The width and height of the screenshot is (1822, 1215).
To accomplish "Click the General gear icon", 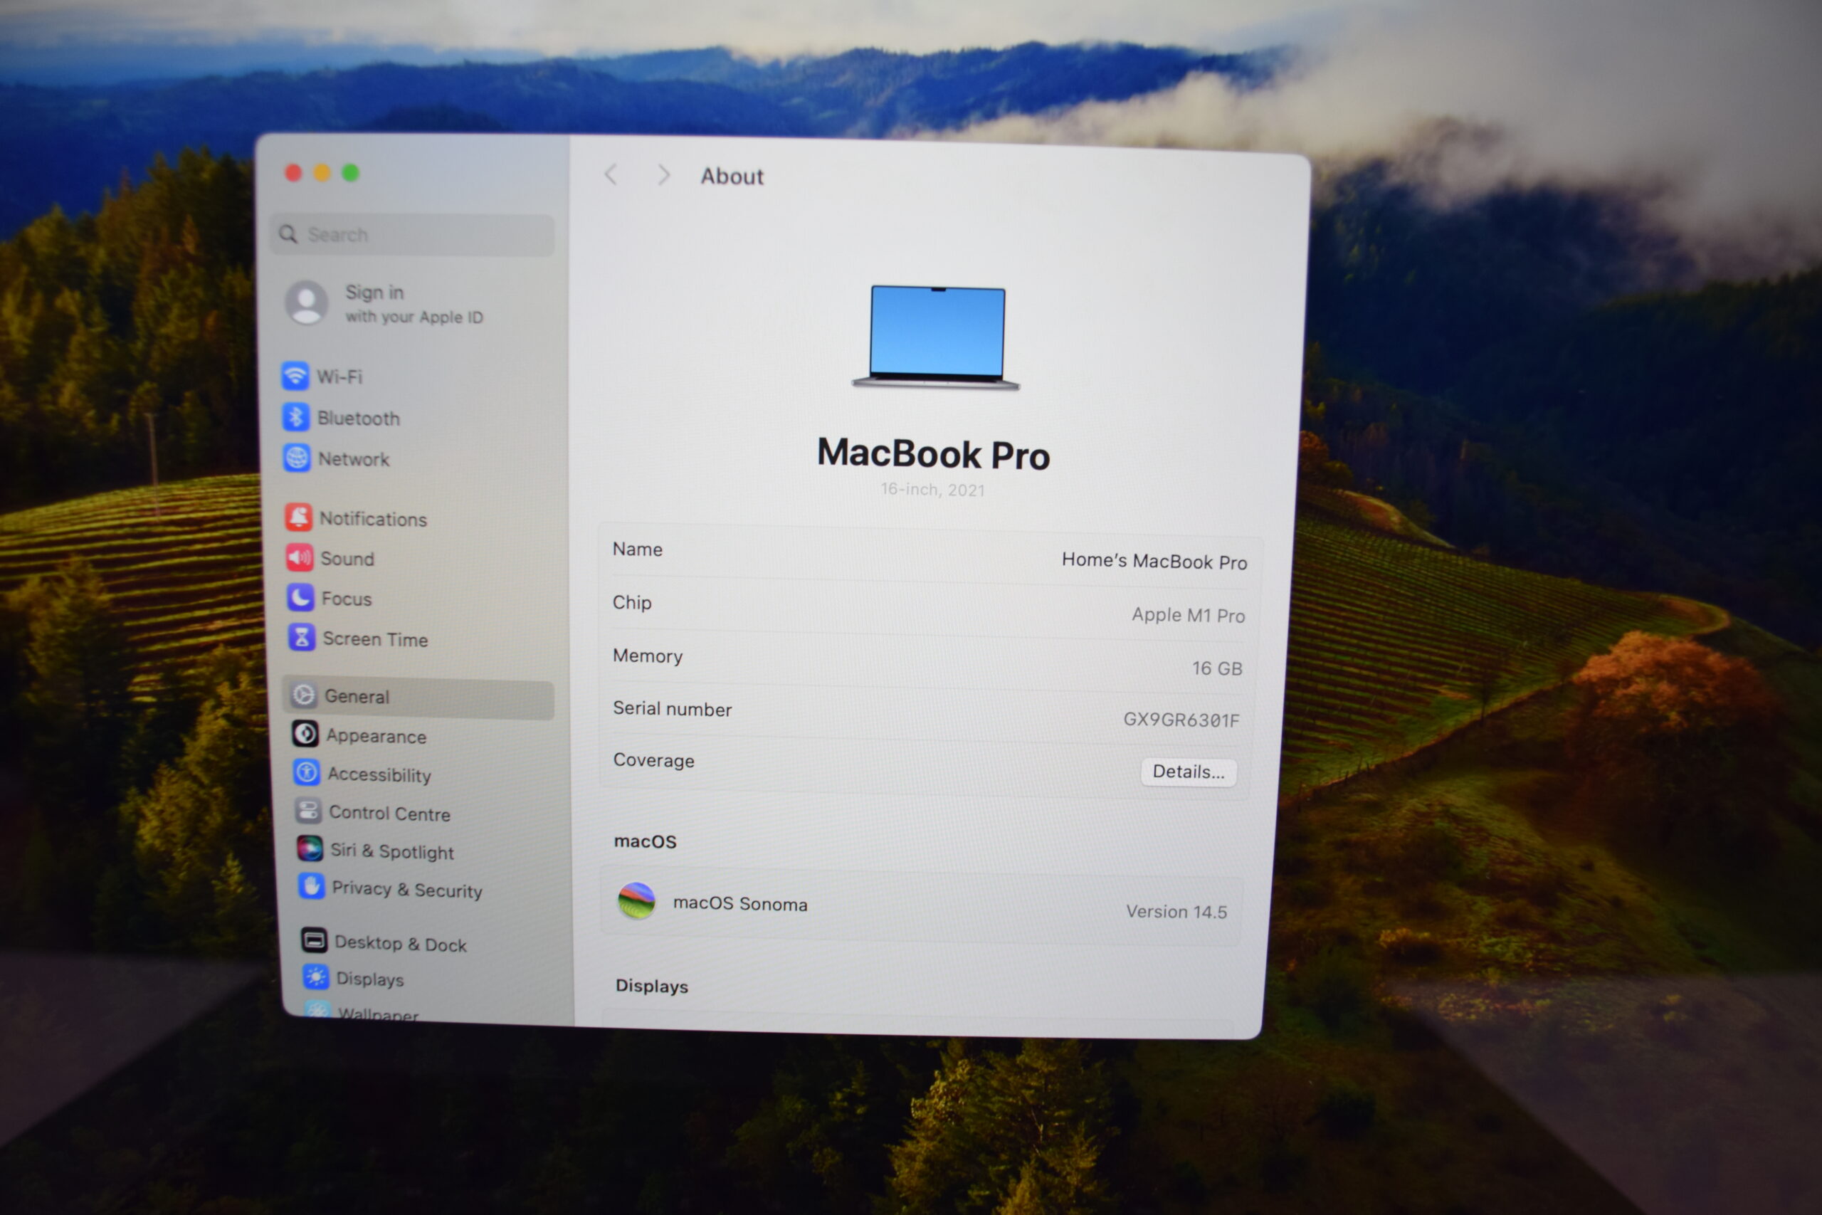I will [304, 695].
